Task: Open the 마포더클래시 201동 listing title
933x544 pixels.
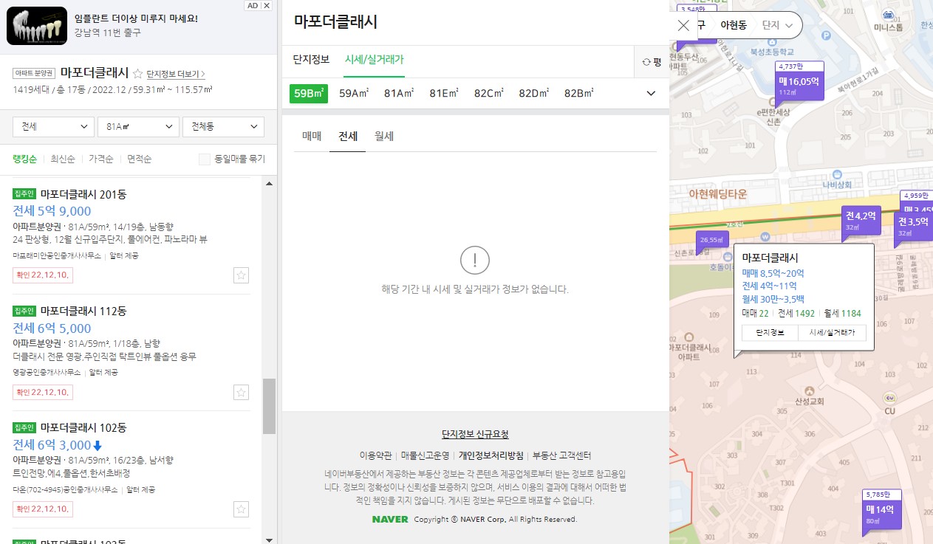Action: pyautogui.click(x=83, y=195)
